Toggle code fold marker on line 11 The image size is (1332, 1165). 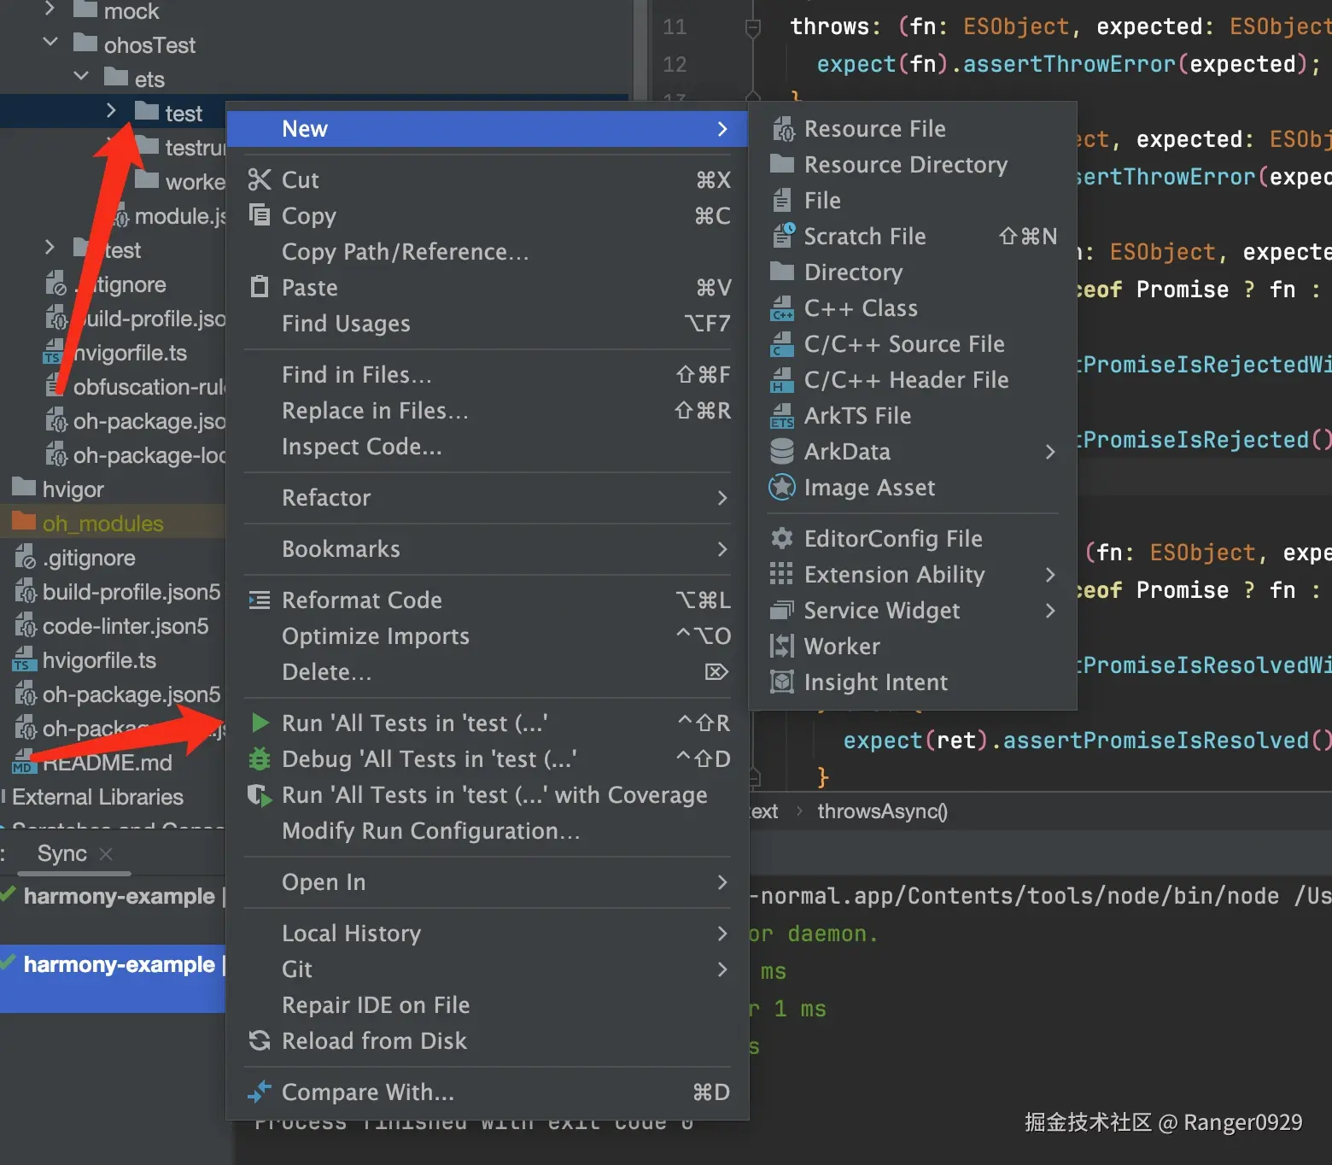[x=753, y=27]
